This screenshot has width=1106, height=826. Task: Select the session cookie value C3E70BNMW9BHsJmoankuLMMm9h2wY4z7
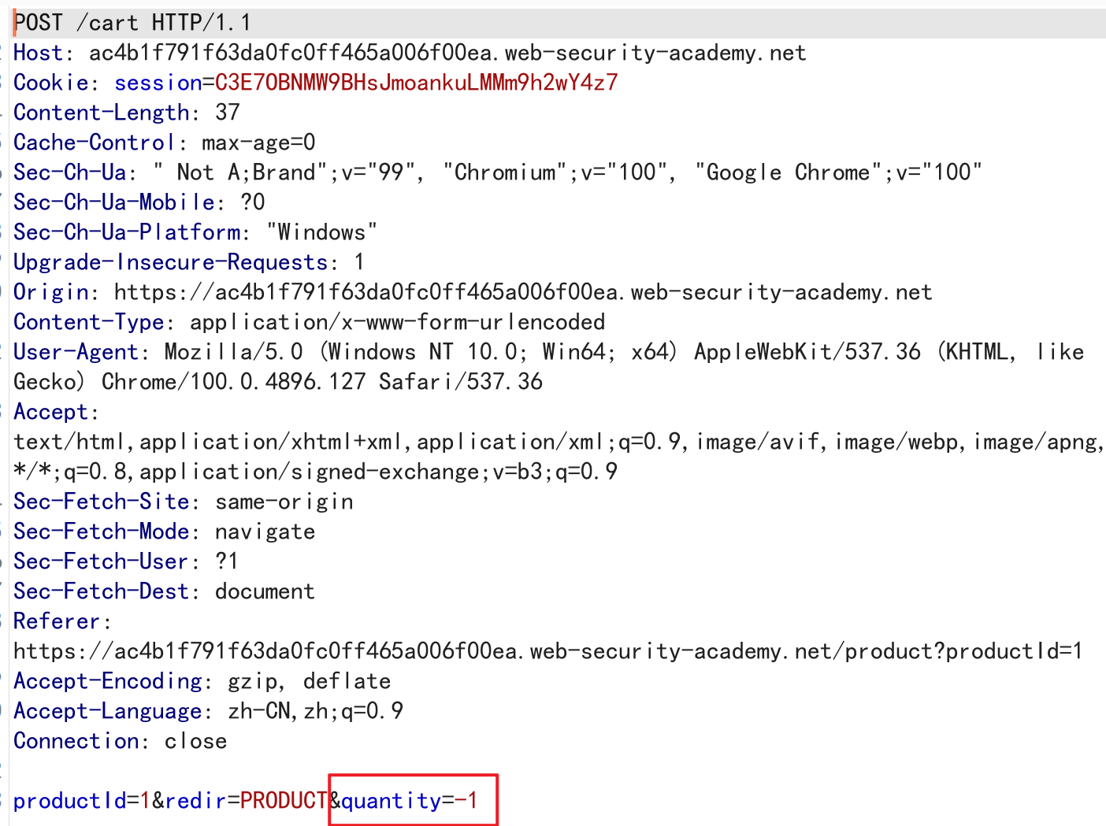416,83
